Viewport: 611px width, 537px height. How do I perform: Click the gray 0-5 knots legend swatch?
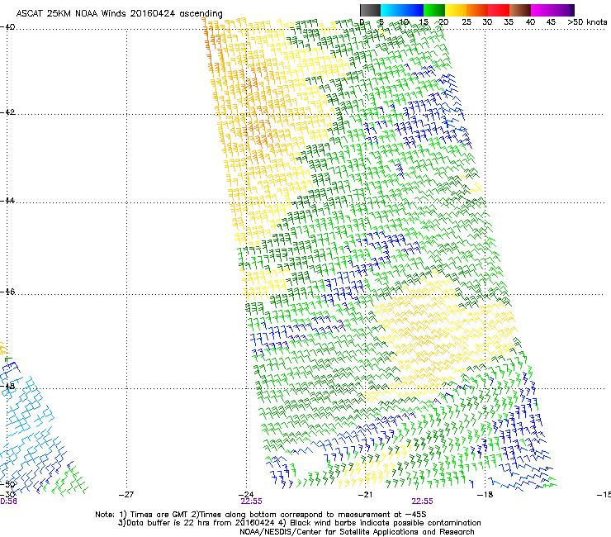370,10
